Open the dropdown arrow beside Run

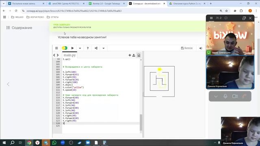[x=80, y=48]
